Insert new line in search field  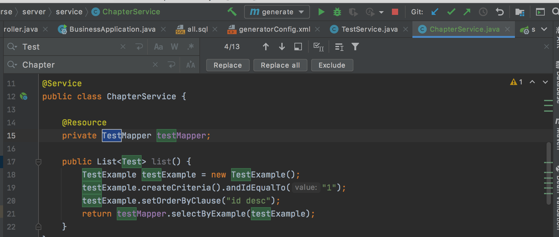[x=139, y=47]
